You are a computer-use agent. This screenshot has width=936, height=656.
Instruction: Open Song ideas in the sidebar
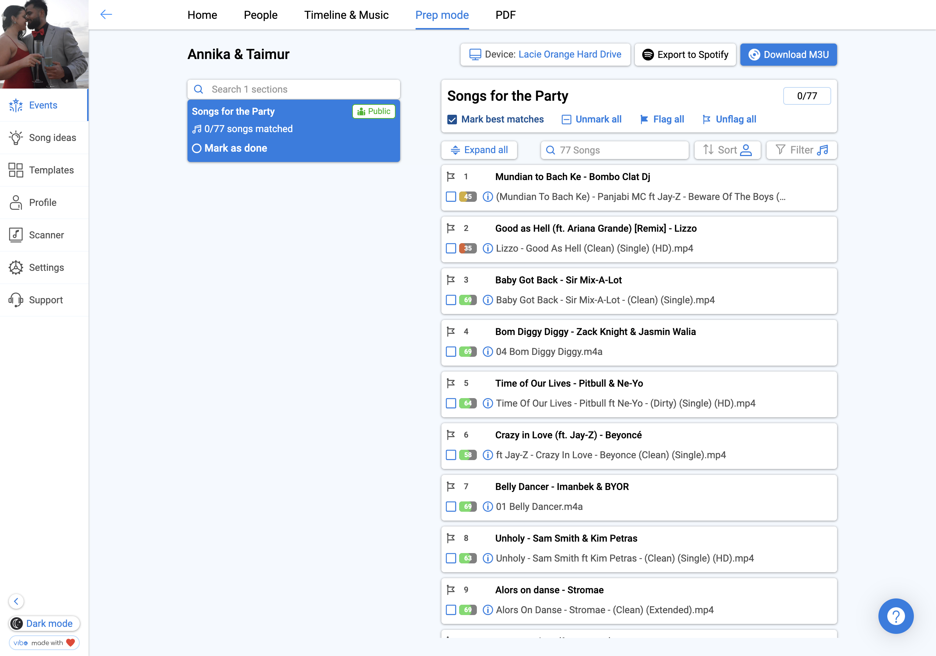44,138
